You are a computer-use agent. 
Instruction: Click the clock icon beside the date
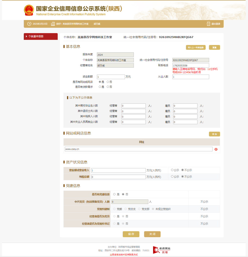[29, 24]
